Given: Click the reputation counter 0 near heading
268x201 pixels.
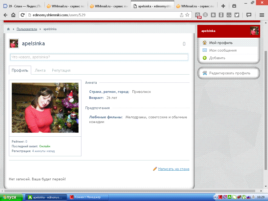Looking at the screenshot, I should (184, 44).
